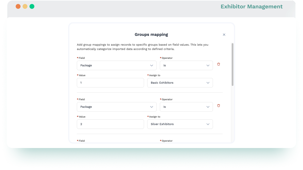Delete the first Package mapping row

pyautogui.click(x=218, y=64)
